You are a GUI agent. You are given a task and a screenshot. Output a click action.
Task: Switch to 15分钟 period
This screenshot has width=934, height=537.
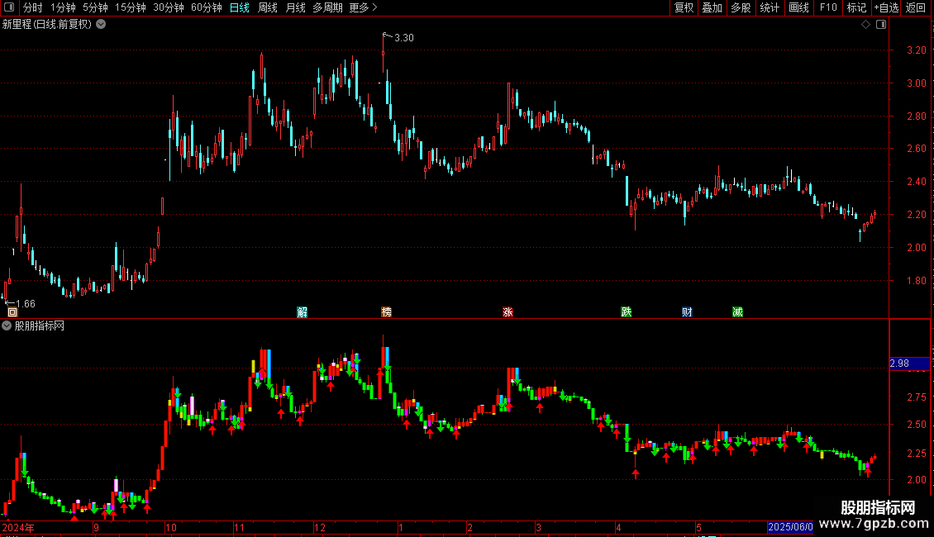coord(131,7)
